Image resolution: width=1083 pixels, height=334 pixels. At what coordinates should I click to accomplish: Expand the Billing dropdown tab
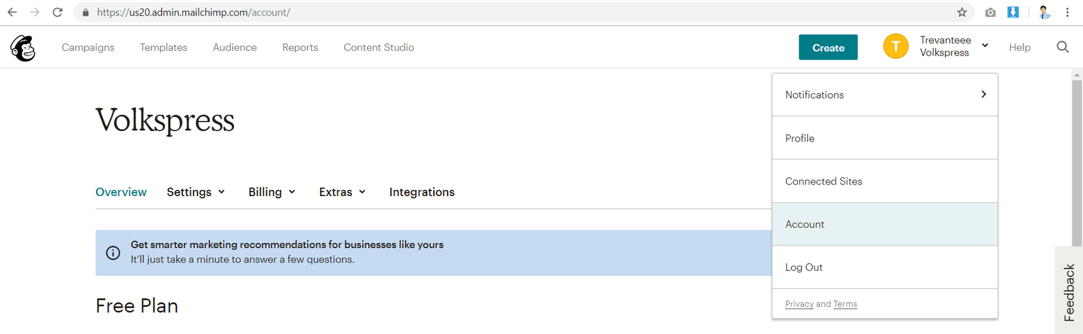tap(272, 192)
